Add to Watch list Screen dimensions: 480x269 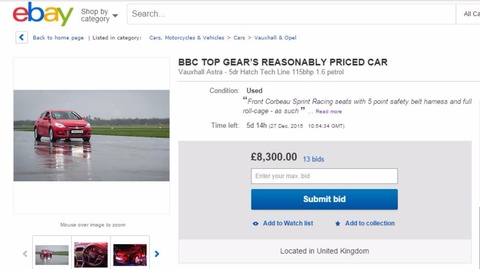(x=288, y=223)
